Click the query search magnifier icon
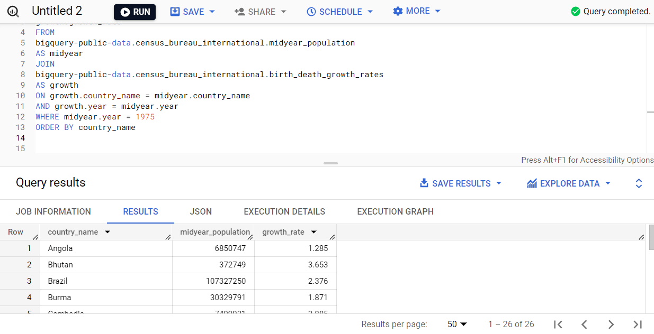 tap(12, 11)
